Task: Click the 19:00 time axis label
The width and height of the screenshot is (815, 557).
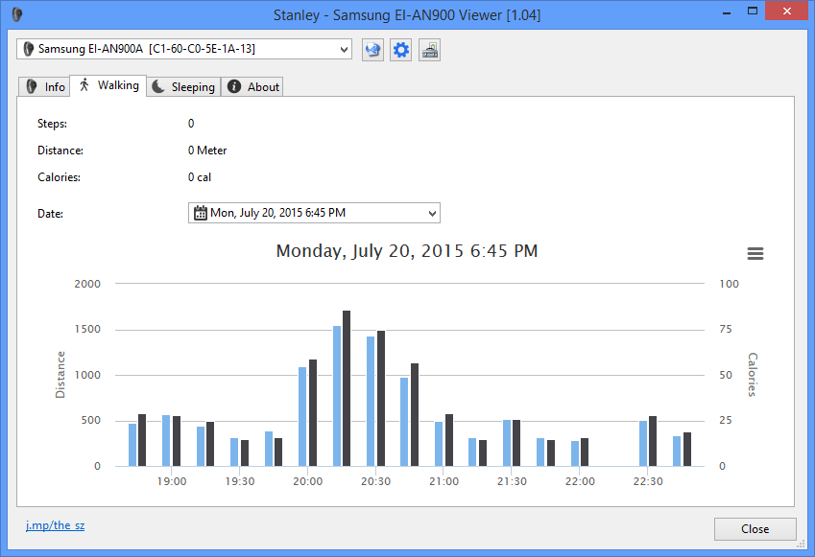Action: 172,481
